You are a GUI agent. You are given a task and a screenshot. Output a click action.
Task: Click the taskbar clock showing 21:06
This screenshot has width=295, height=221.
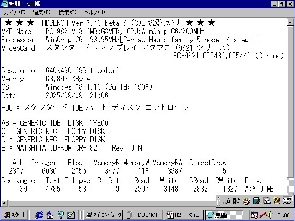(283, 215)
